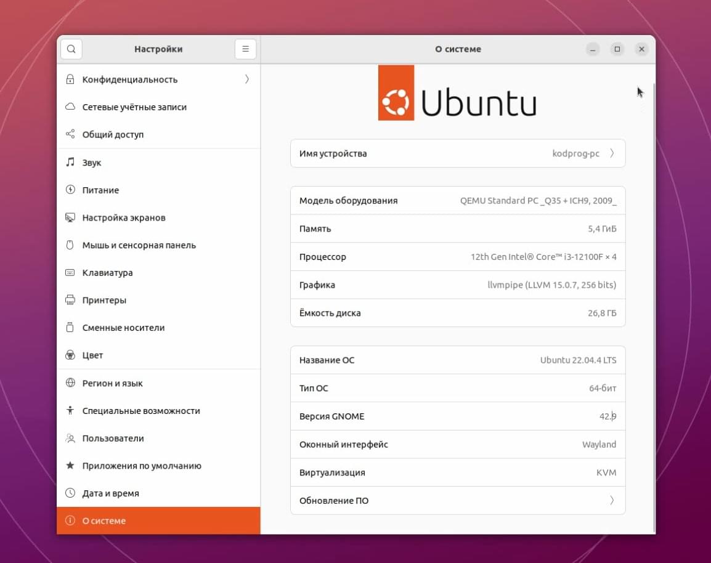Open Приложения по умолчанию panel
This screenshot has width=711, height=563.
(x=158, y=466)
